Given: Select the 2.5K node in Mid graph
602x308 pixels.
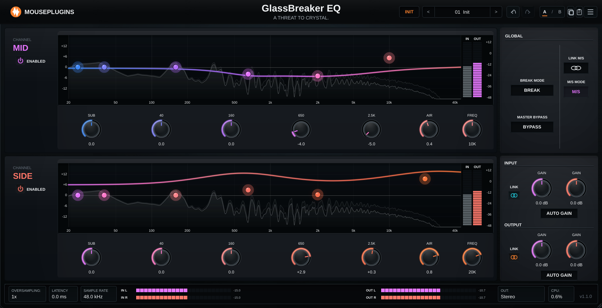Looking at the screenshot, I should 318,76.
